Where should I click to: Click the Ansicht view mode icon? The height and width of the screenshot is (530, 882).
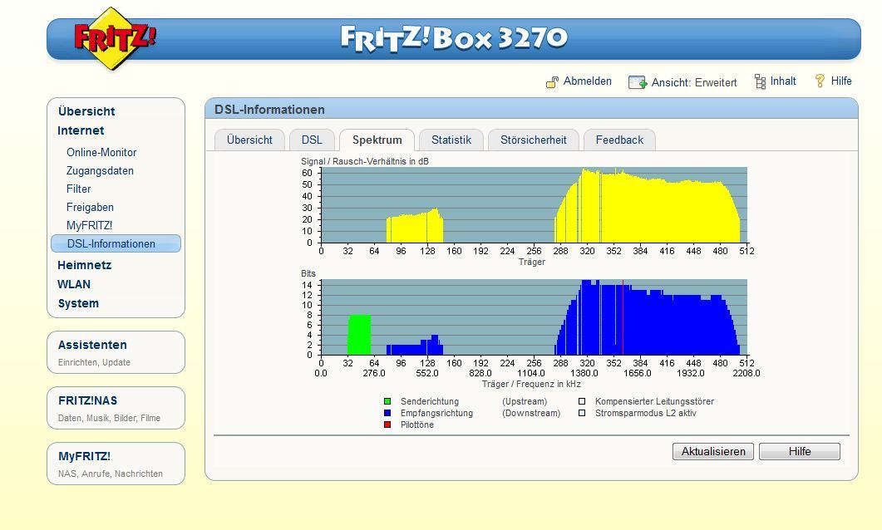638,82
